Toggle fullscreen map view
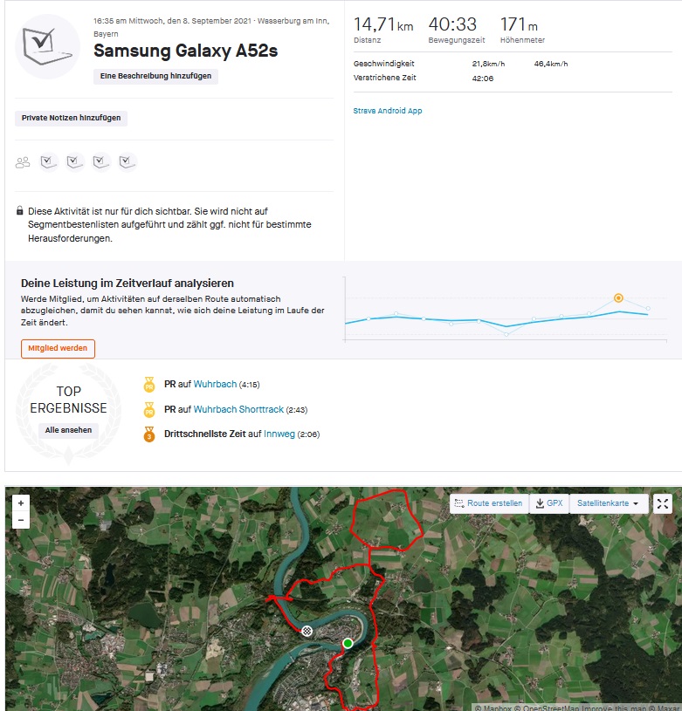 click(663, 503)
